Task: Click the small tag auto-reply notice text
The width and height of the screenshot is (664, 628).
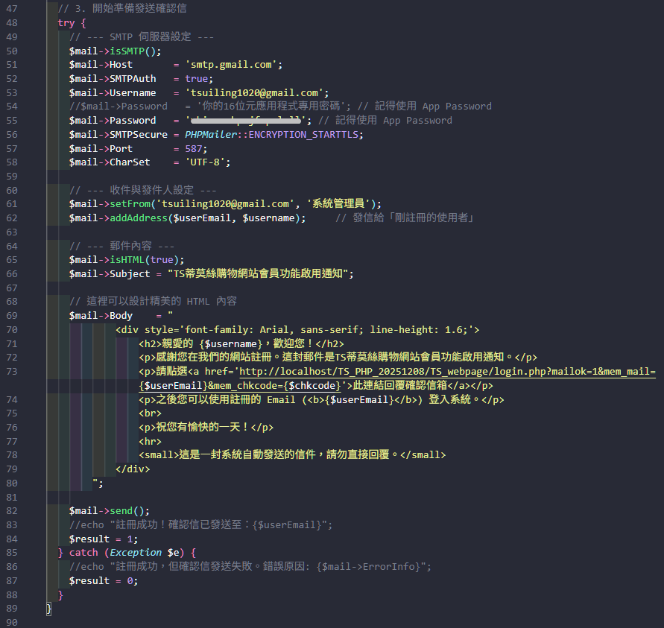Action: pyautogui.click(x=291, y=455)
